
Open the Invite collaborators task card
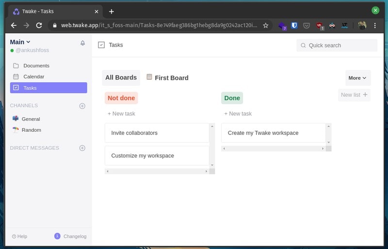157,133
